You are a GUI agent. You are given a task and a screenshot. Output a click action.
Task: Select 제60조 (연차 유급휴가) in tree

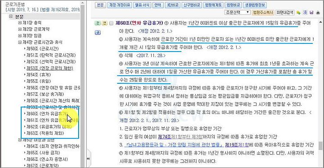[47, 114]
